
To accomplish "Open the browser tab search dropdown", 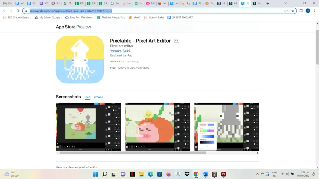I will tap(285, 3).
